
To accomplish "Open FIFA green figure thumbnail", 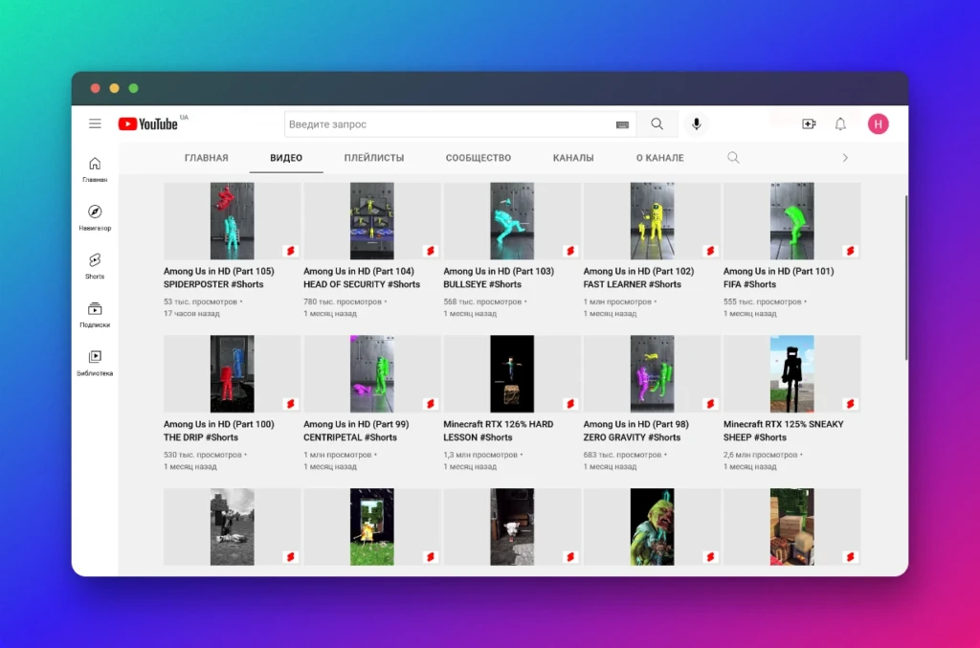I will [x=791, y=220].
